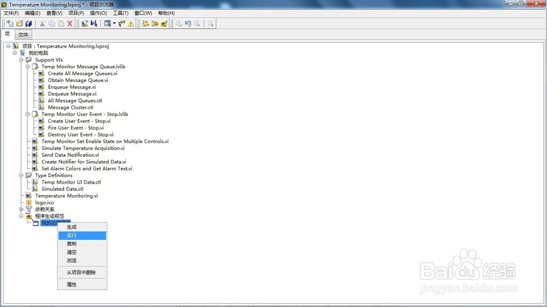The image size is (547, 307).
Task: Switch to the 项 tab
Action: click(7, 34)
